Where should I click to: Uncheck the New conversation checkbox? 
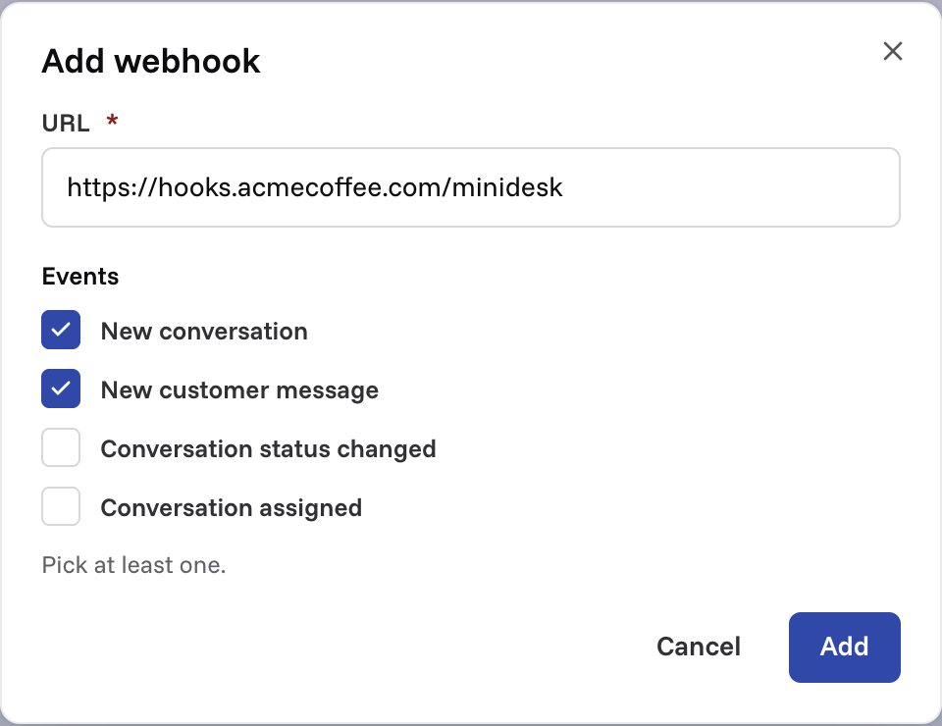61,330
